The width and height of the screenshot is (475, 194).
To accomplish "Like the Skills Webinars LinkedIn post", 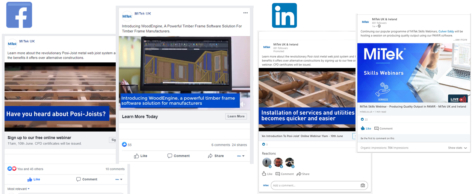I will pos(366,128).
